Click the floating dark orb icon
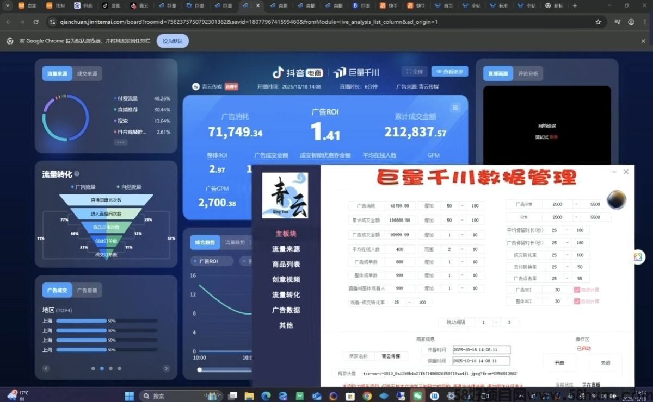Image resolution: width=653 pixels, height=402 pixels. click(616, 199)
